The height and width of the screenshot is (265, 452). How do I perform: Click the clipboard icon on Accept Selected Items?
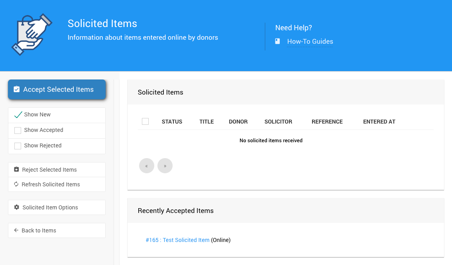[17, 89]
